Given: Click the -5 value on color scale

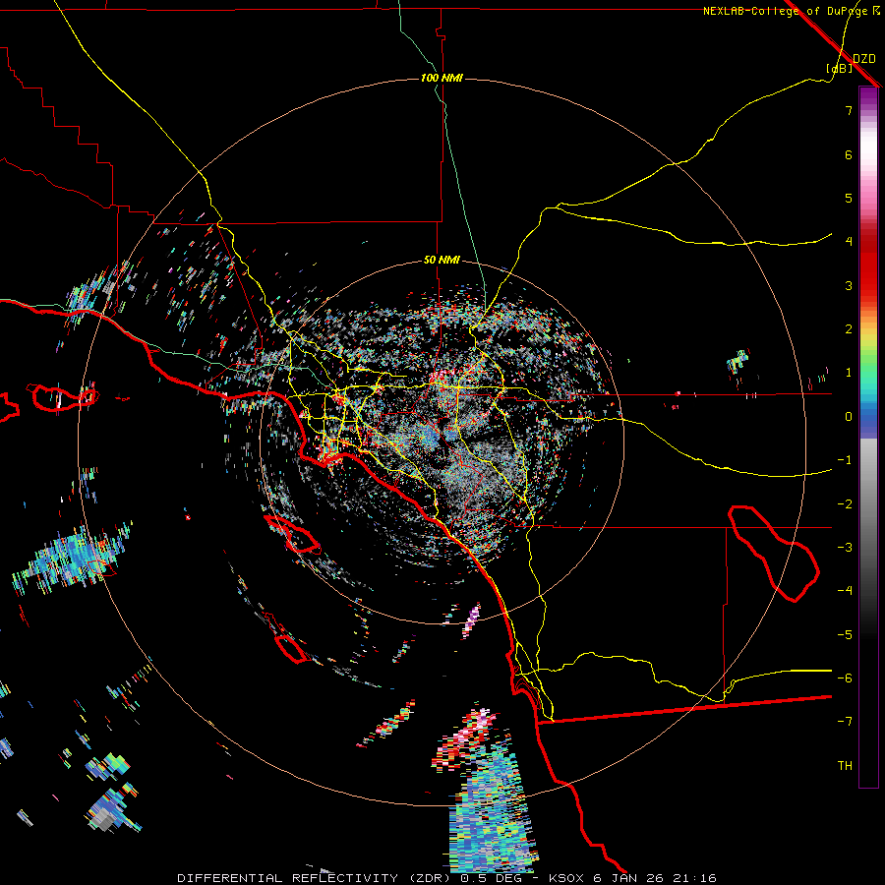Looking at the screenshot, I should point(845,635).
